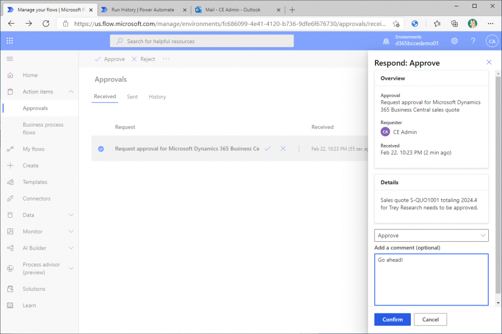Viewport: 502px width, 334px height.
Task: Click the Respond panel vertical scrollbar
Action: (x=498, y=185)
